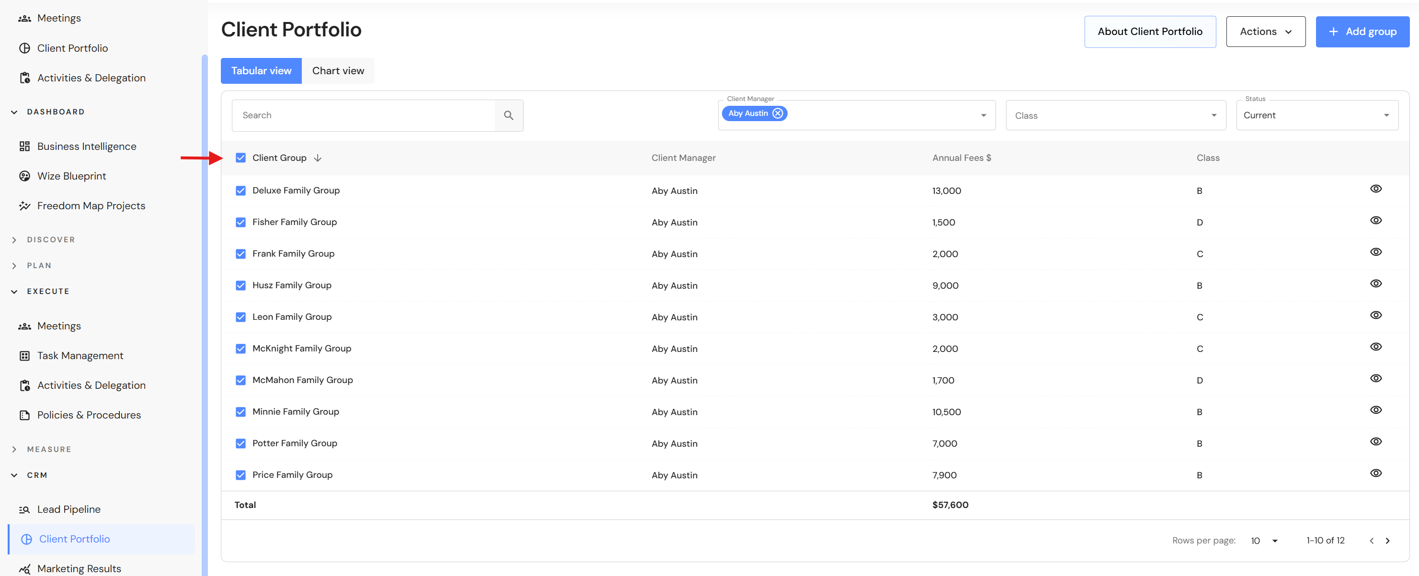This screenshot has width=1419, height=576.
Task: Remove the Aby Austin filter chip
Action: click(777, 113)
